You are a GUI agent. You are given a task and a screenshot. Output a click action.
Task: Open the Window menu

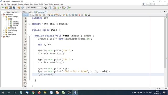56,4
